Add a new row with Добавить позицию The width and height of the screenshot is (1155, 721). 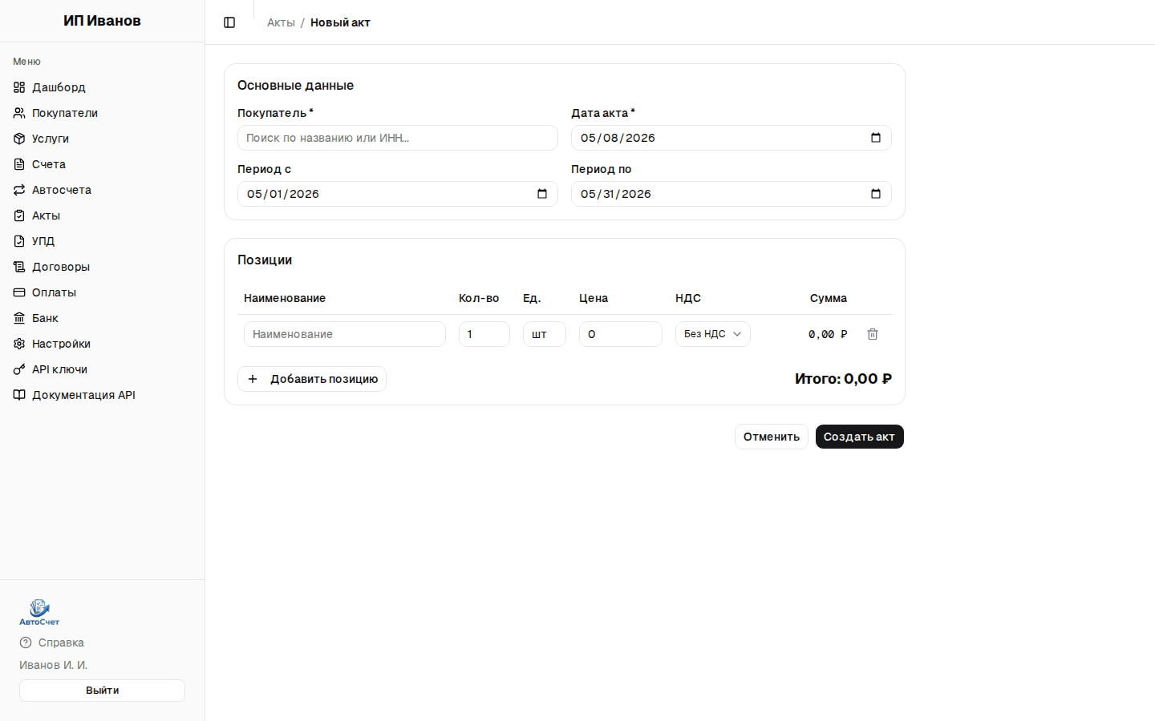click(x=312, y=379)
